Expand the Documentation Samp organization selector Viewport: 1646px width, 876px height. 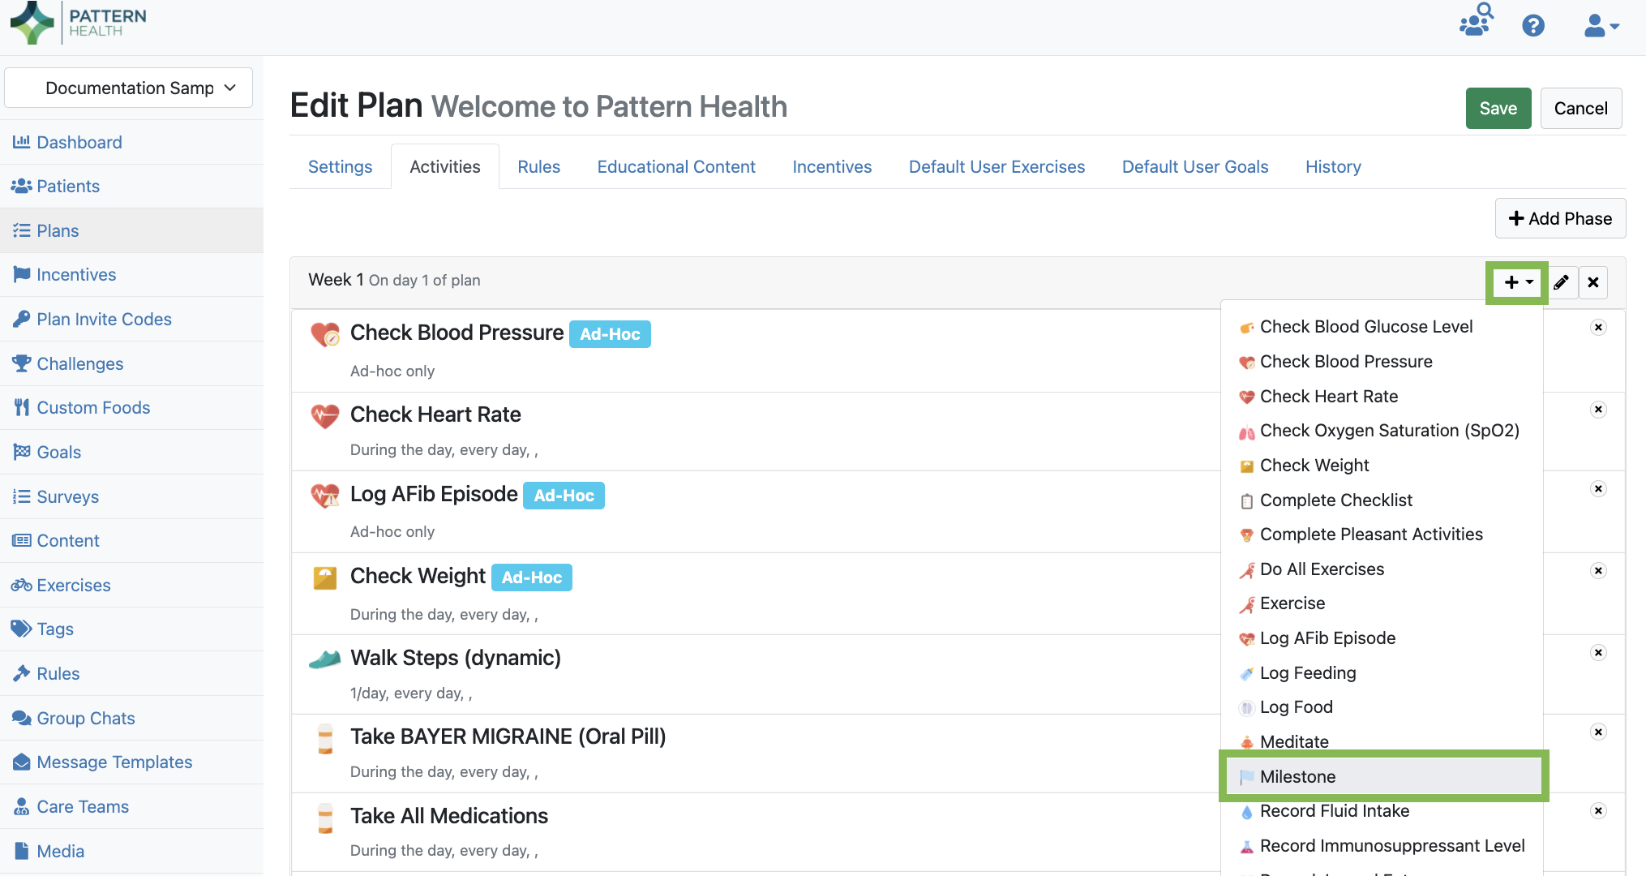pos(129,88)
